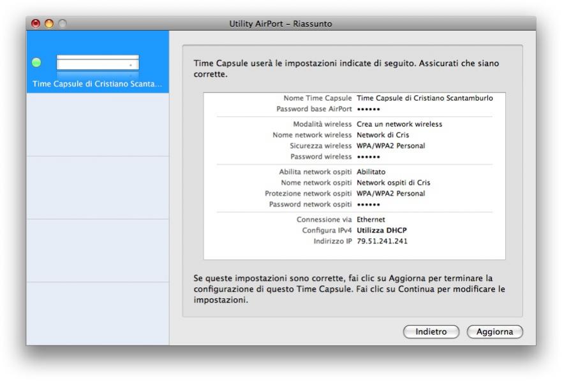The height and width of the screenshot is (381, 562).
Task: Close the Utility AirPort window
Action: click(x=36, y=24)
